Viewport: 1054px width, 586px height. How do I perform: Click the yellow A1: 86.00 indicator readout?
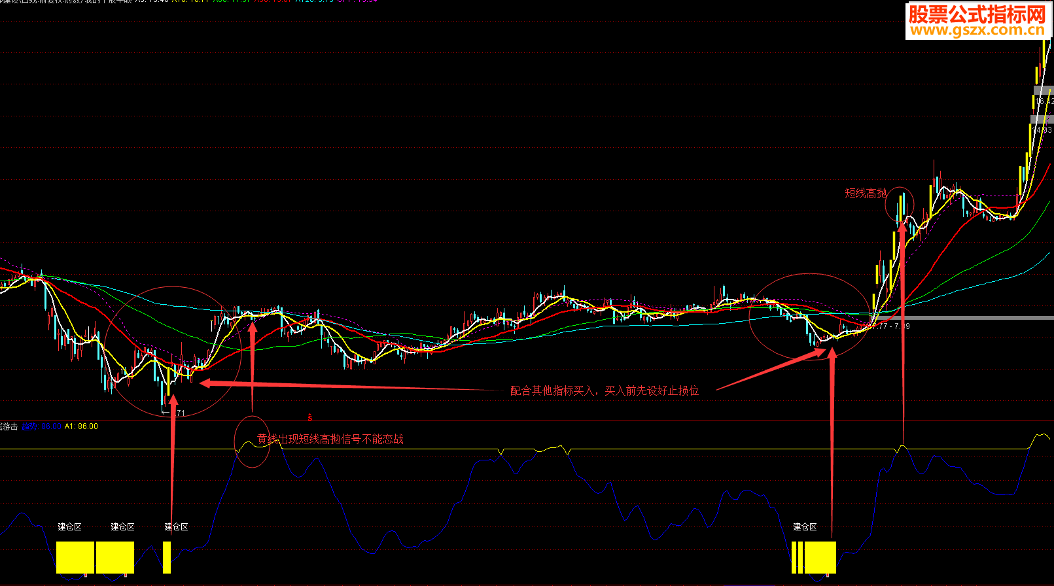[x=81, y=426]
